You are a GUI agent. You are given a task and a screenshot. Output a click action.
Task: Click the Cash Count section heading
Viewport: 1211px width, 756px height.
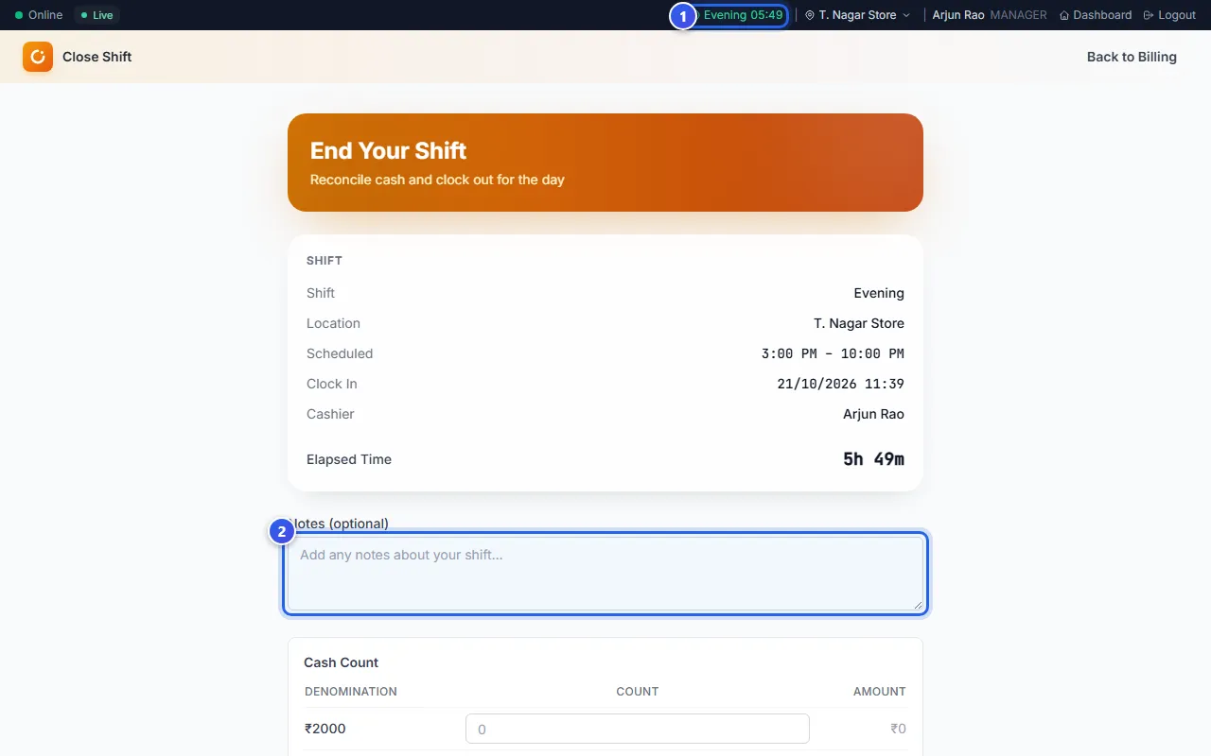(342, 662)
